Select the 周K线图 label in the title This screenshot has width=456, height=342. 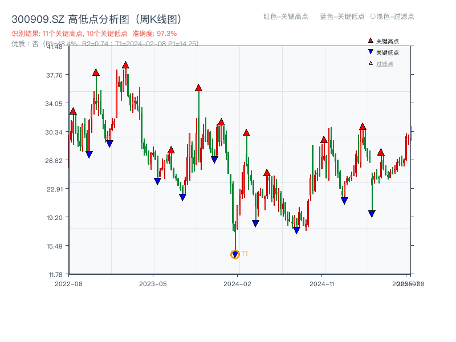[158, 18]
